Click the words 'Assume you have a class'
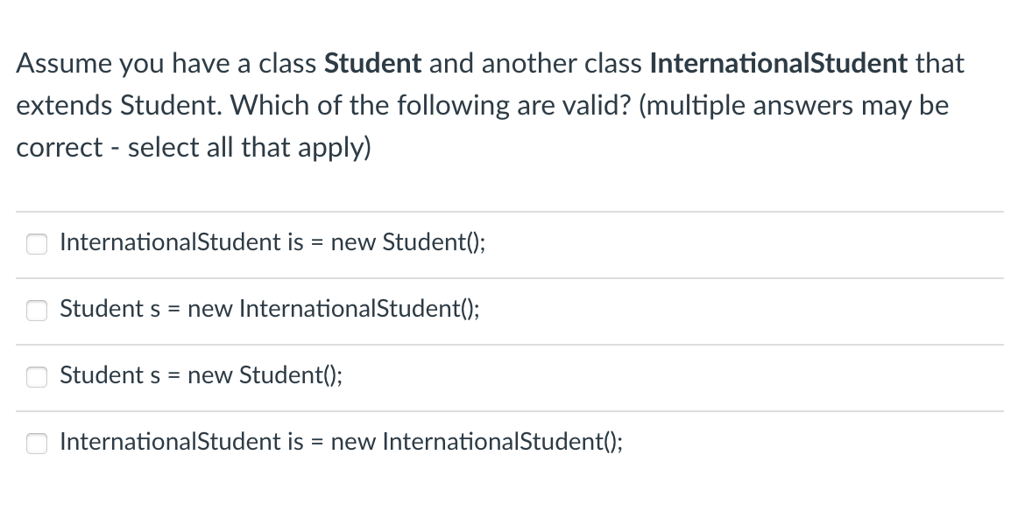1025x511 pixels. pyautogui.click(x=166, y=64)
